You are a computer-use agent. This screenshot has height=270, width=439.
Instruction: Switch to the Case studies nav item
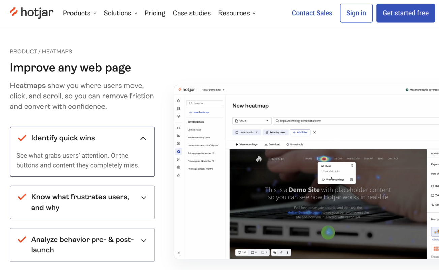click(192, 13)
